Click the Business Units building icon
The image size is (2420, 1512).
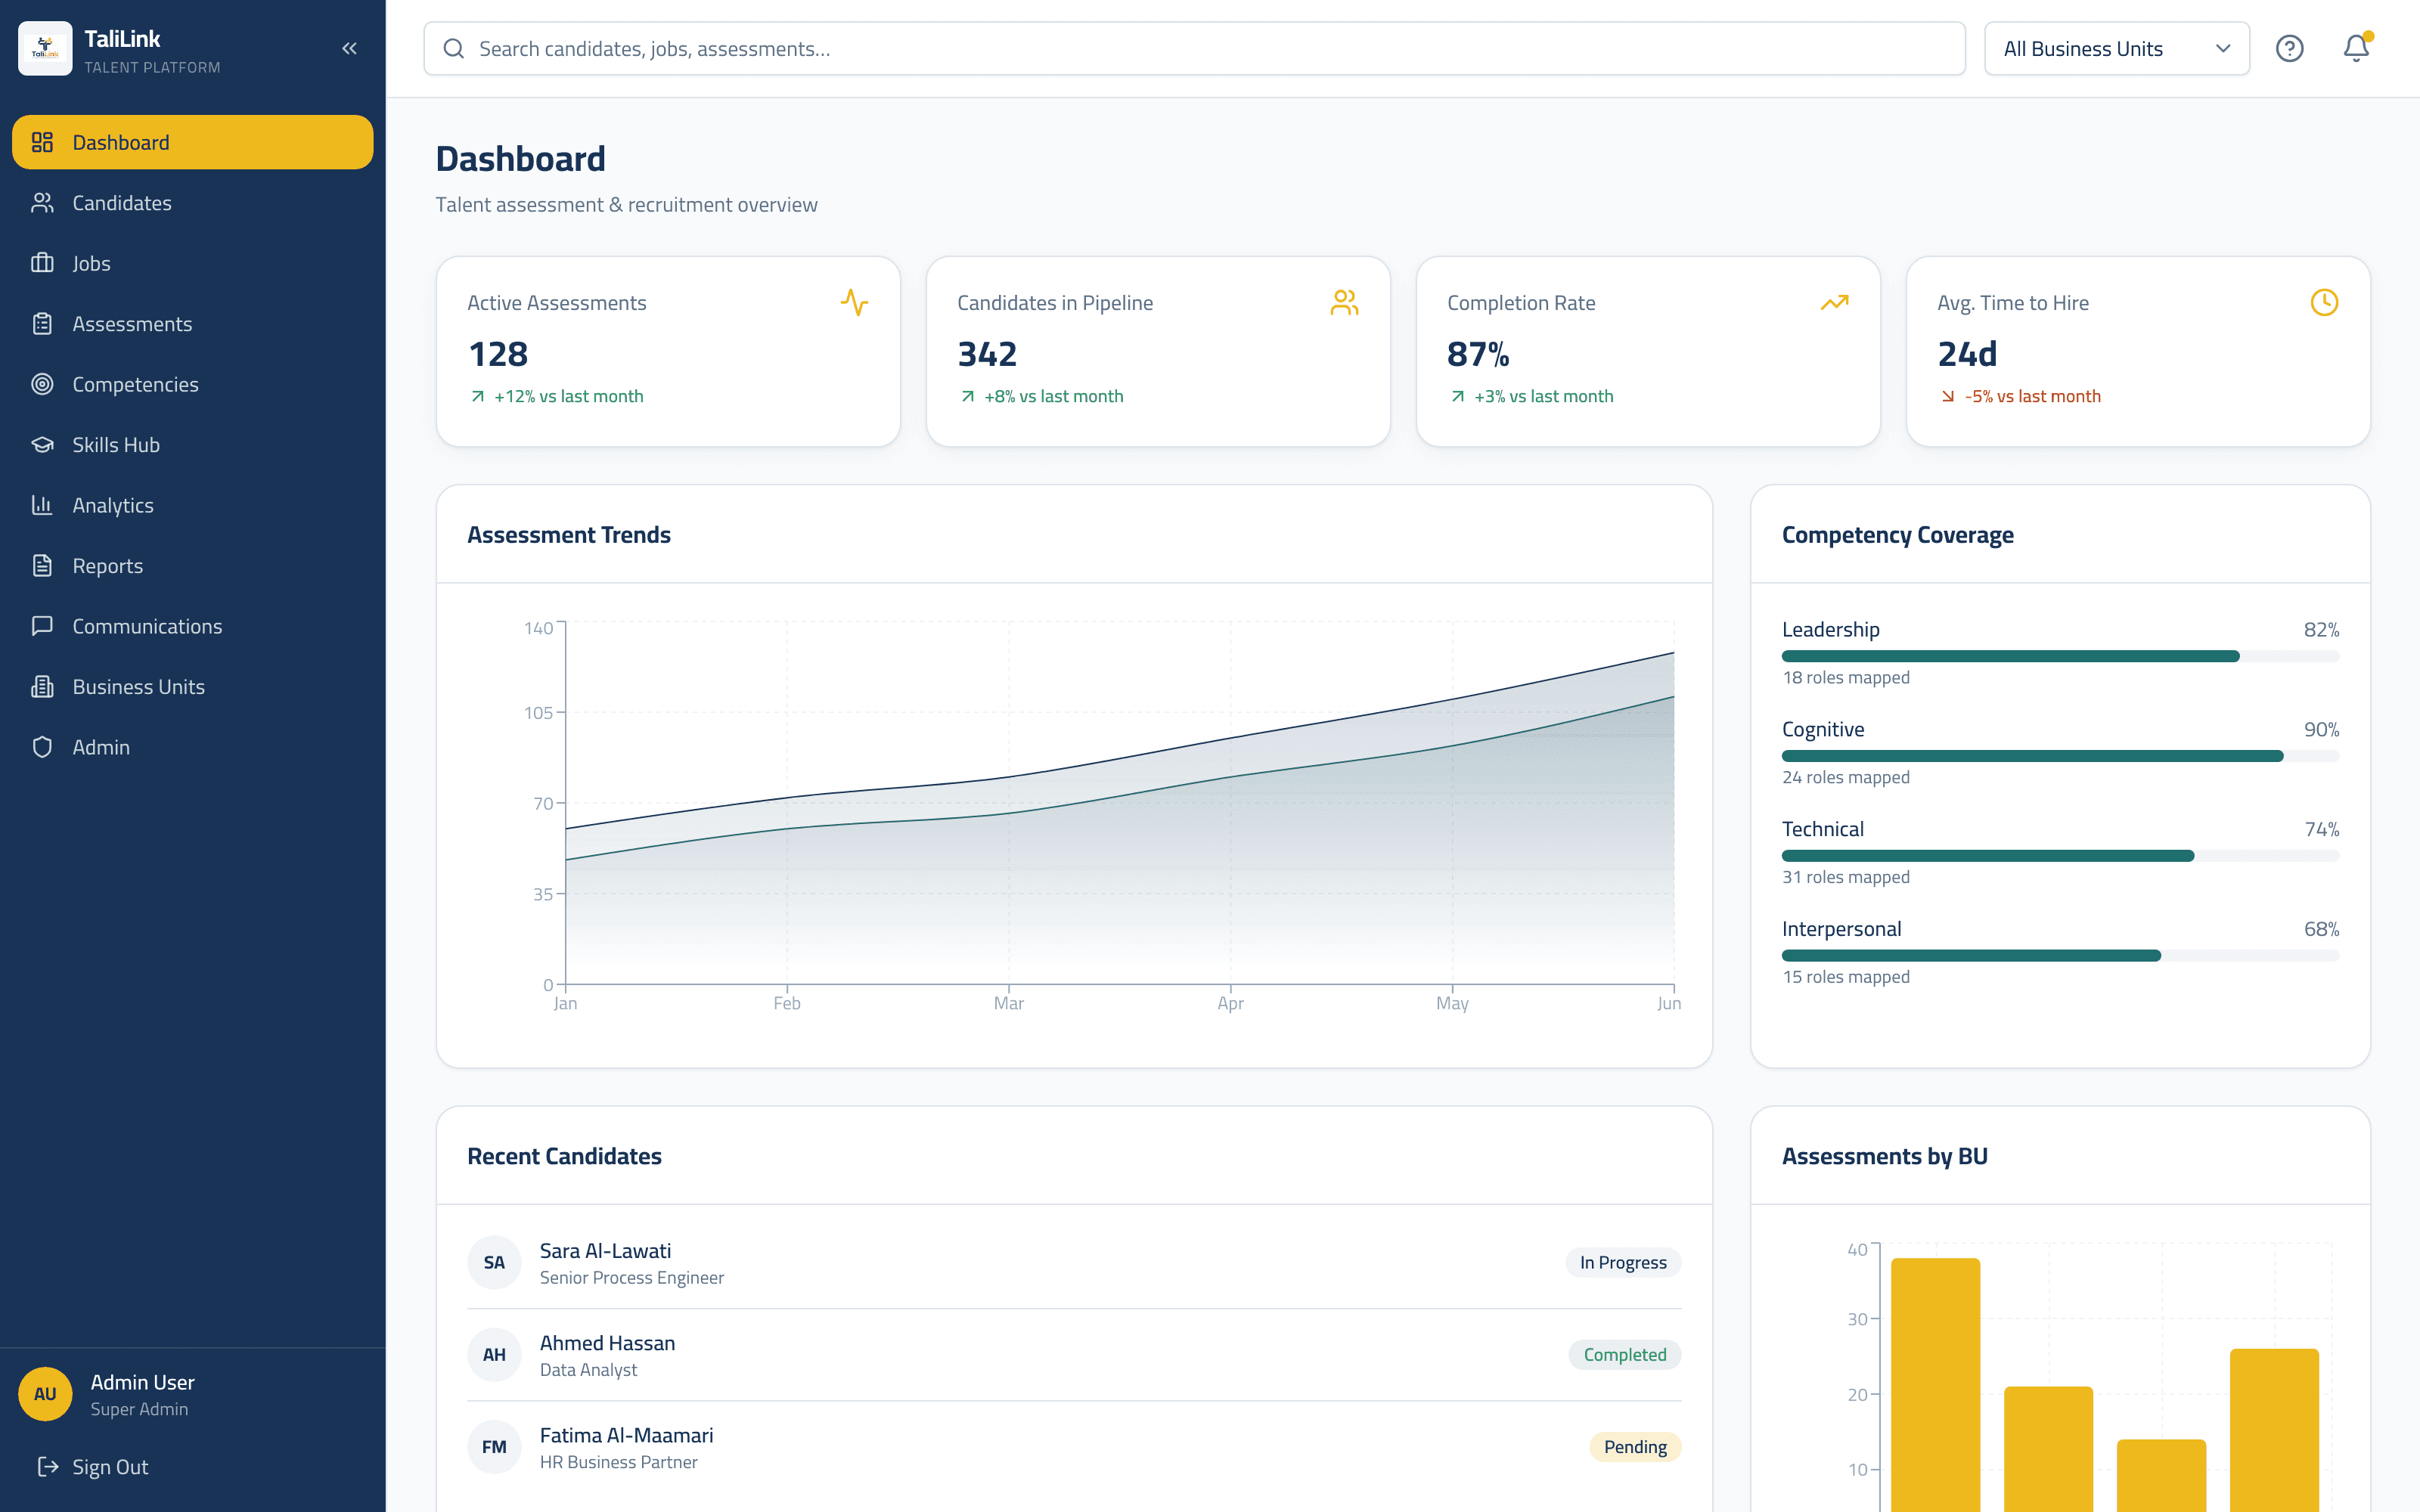click(x=42, y=687)
